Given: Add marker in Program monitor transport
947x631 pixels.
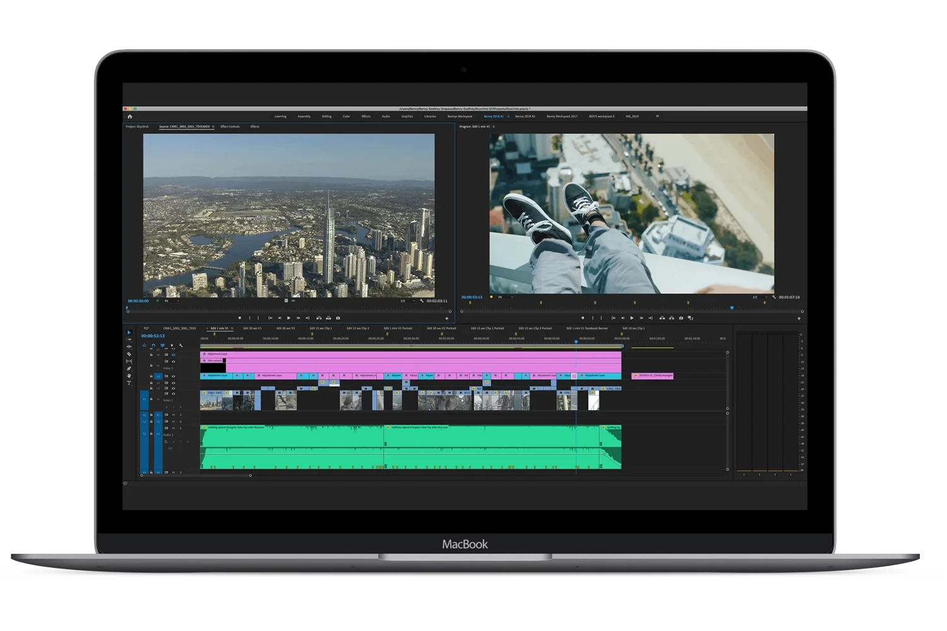Looking at the screenshot, I should click(583, 318).
